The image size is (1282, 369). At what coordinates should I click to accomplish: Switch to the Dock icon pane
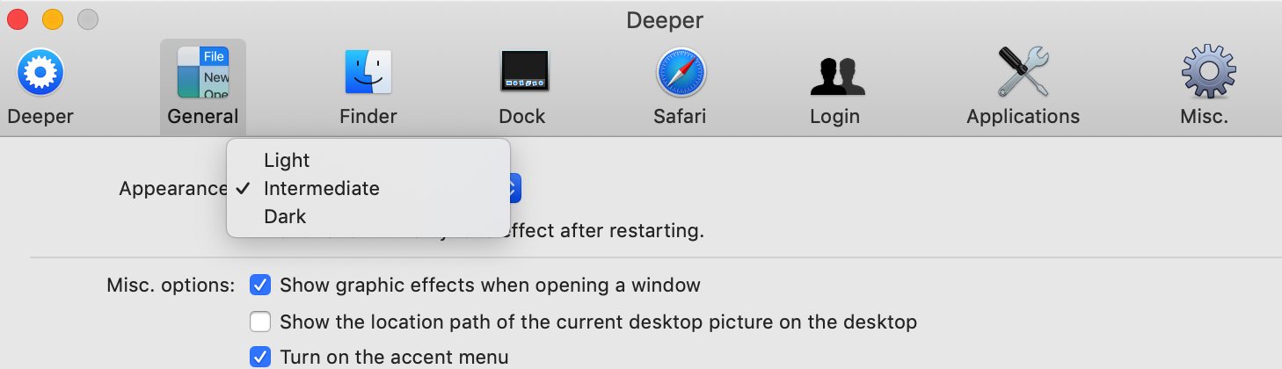coord(524,72)
